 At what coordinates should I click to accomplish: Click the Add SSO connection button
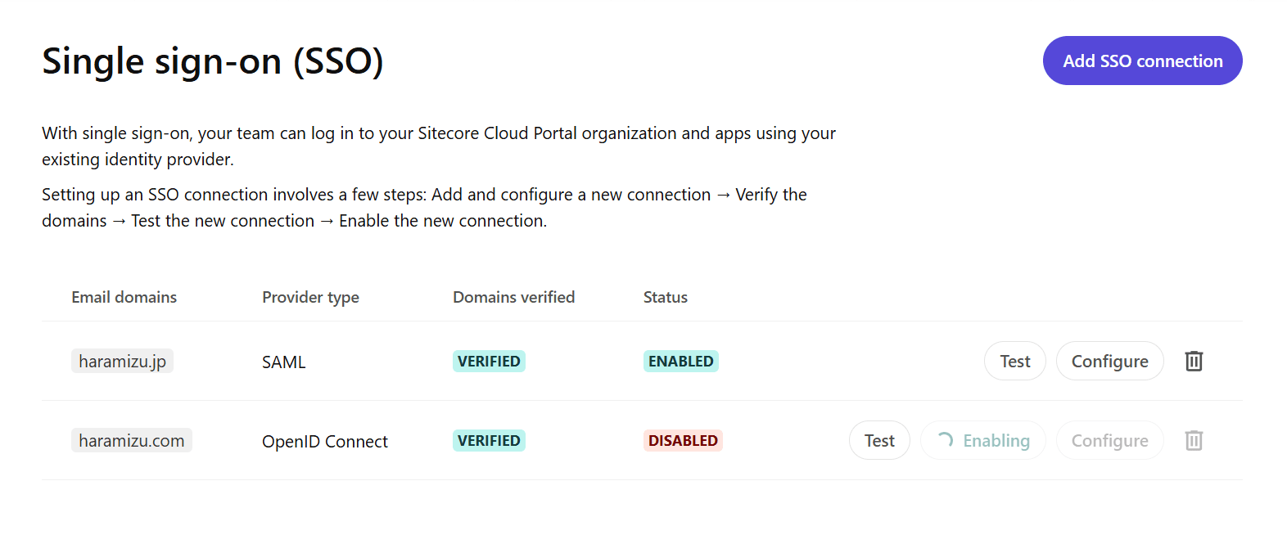pos(1142,61)
